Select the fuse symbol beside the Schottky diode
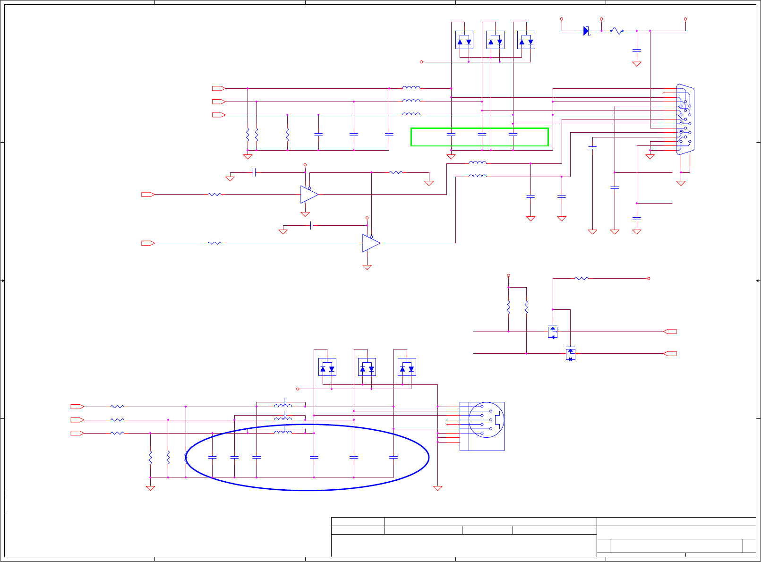The width and height of the screenshot is (761, 562). 617,31
